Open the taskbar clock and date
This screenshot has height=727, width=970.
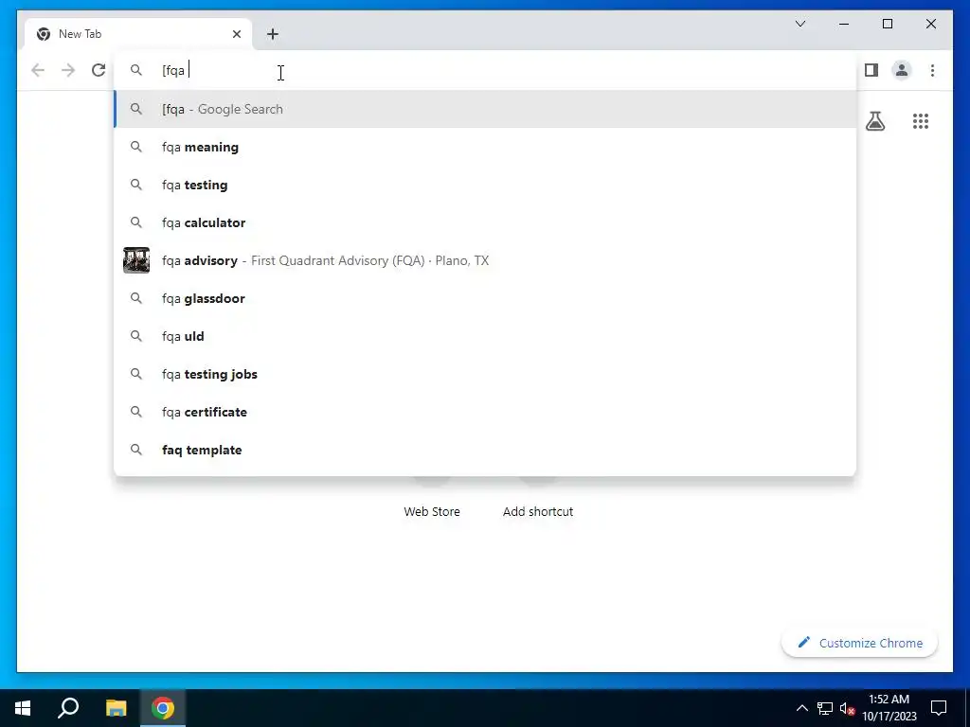click(x=889, y=708)
